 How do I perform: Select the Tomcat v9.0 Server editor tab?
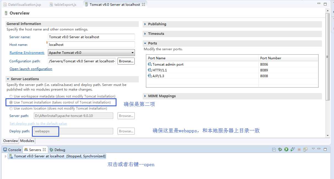click(115, 4)
